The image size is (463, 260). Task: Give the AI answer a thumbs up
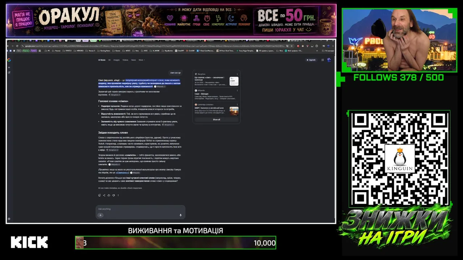(109, 195)
